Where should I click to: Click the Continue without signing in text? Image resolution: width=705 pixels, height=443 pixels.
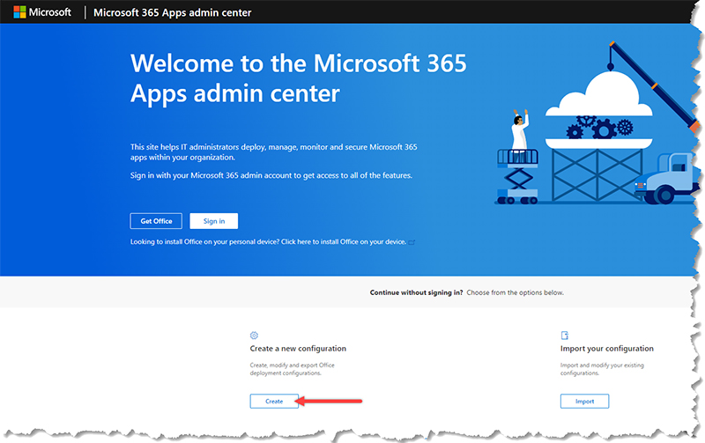416,292
